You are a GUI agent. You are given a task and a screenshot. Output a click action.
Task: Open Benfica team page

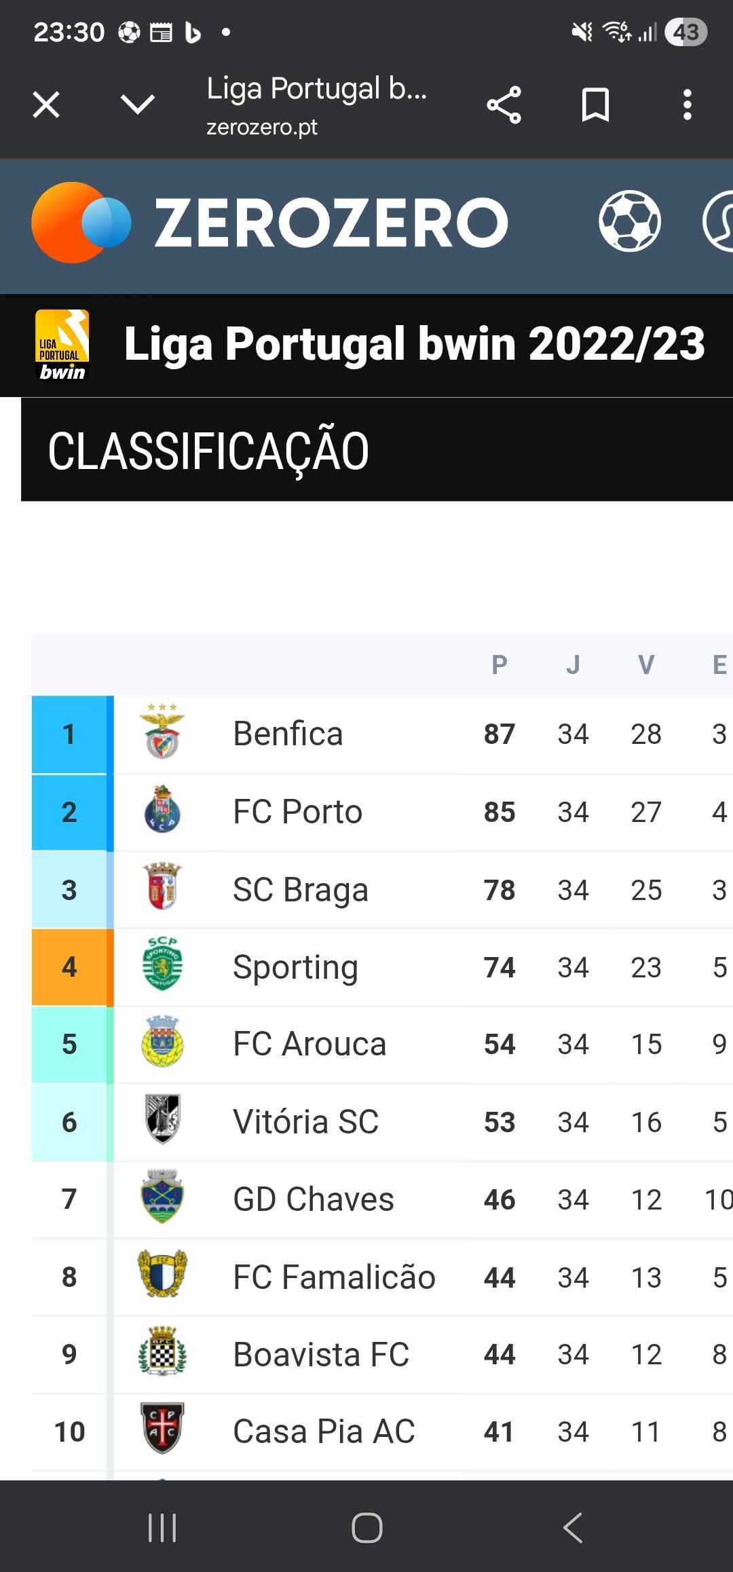288,734
